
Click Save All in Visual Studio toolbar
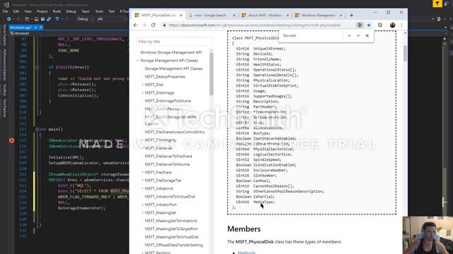49,19
